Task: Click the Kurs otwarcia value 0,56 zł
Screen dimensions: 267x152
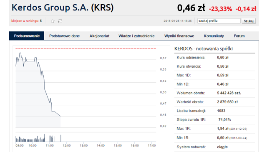Action: point(222,66)
